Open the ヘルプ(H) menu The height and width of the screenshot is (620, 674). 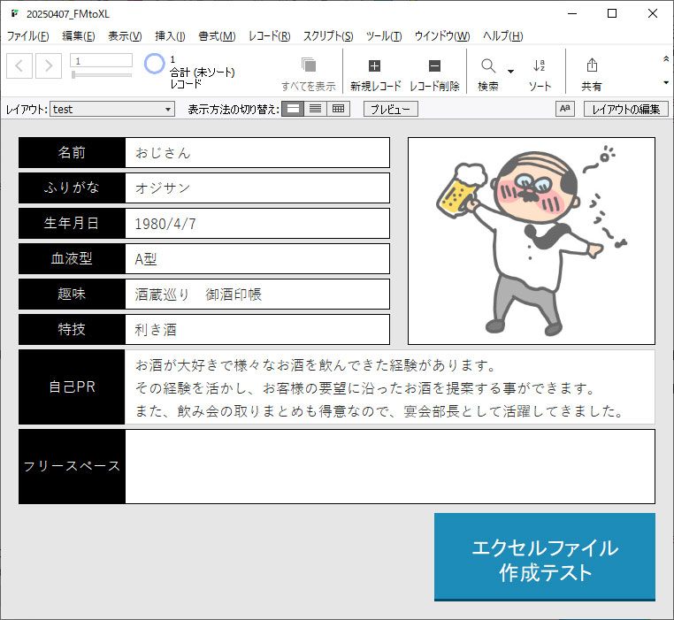click(x=503, y=36)
